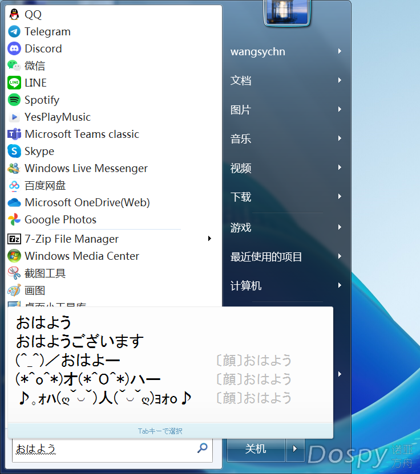Open 最近使用的项目 menu entry
420x474 pixels.
tap(266, 256)
